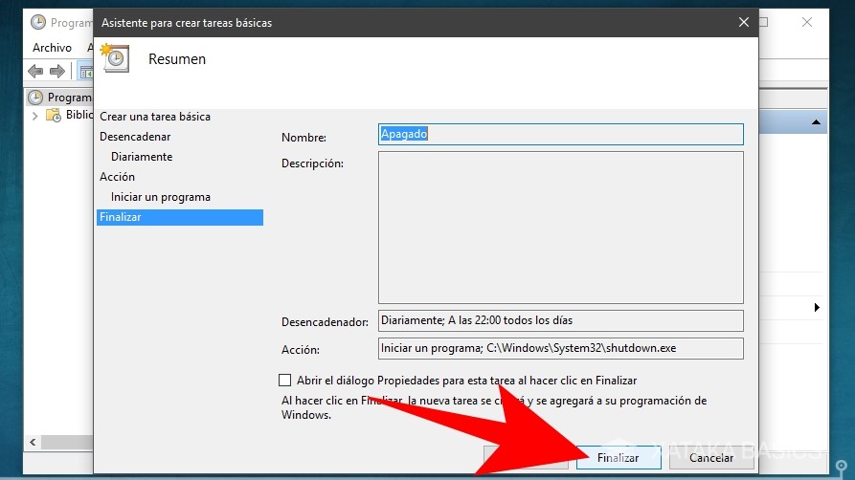Screen dimensions: 855x480
Task: Close the Asistente para crear tareas básicas dialog
Action: [743, 22]
